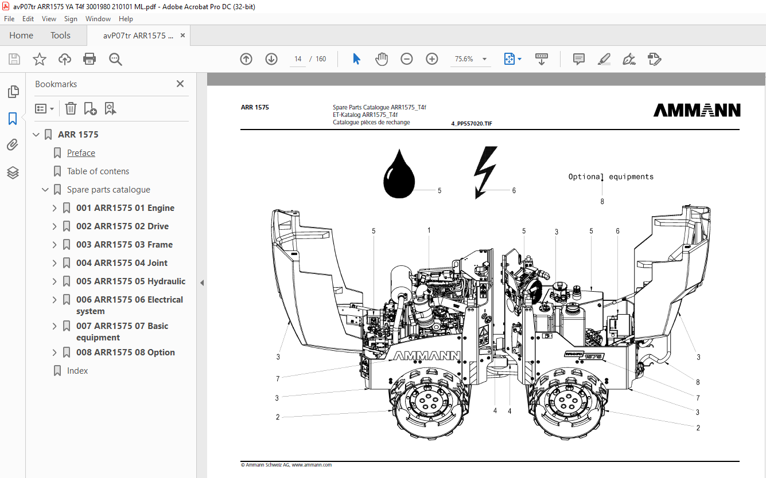766x478 pixels.
Task: Add a new bookmark
Action: click(90, 108)
